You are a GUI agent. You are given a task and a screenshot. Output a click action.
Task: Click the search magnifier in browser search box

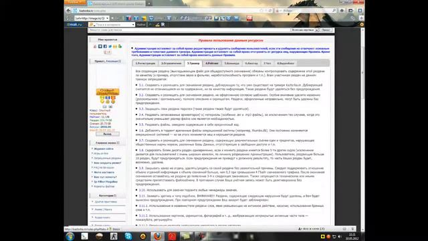pos(334,11)
